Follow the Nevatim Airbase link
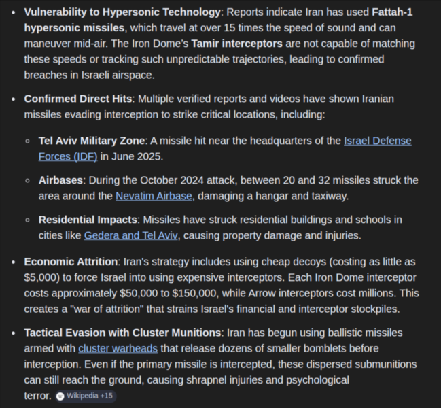The width and height of the screenshot is (441, 408). (154, 196)
